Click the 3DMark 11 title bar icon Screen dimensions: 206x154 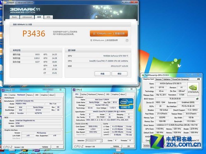(x=5, y=2)
